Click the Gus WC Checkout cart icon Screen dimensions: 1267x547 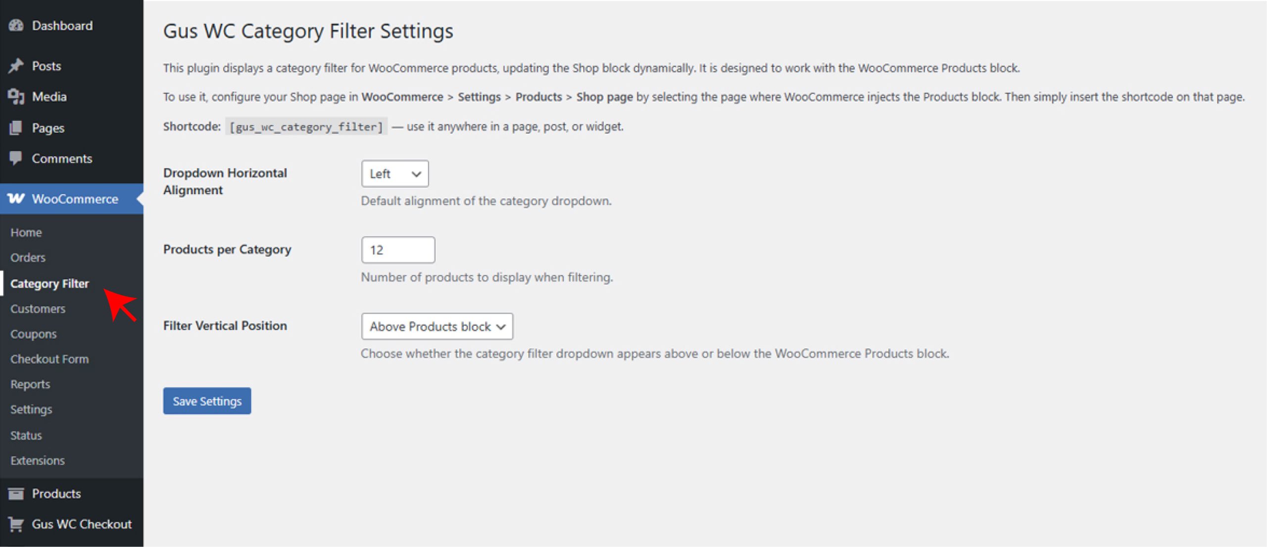17,524
